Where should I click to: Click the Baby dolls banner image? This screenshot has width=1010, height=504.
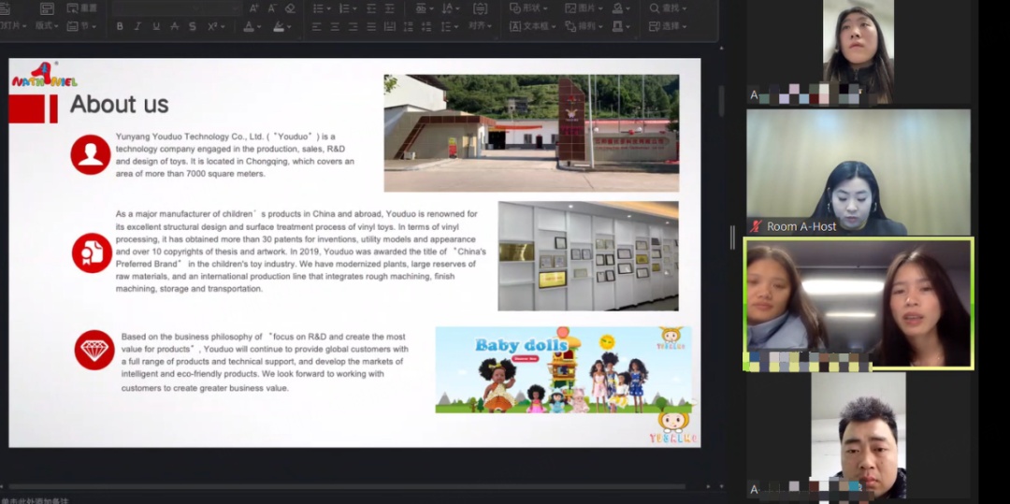tap(564, 369)
